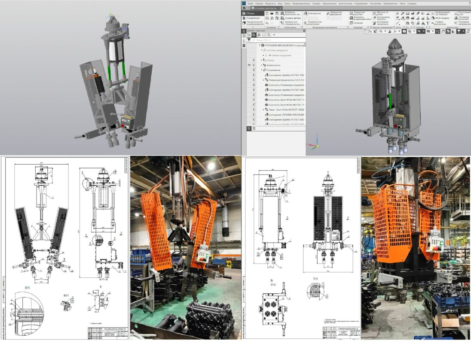
Task: Collapse the ПГА0000-0003.06.00.000 root node
Action: pos(260,45)
